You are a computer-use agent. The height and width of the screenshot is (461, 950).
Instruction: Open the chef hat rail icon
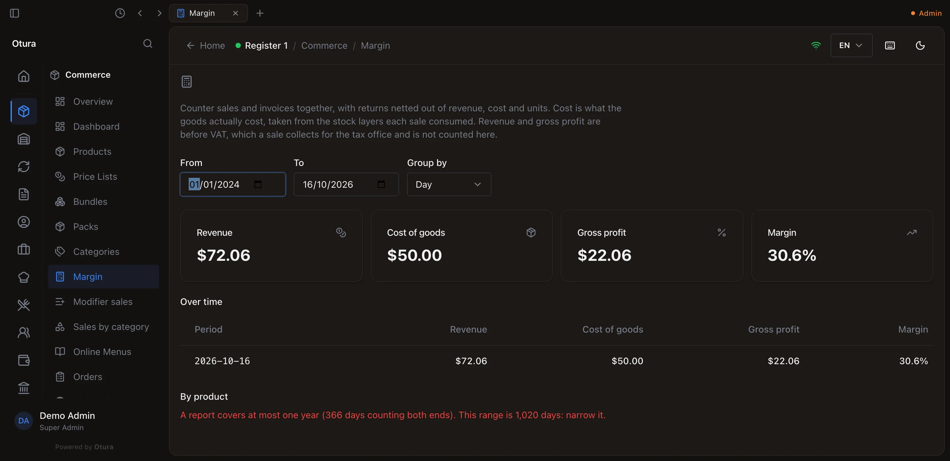(x=24, y=277)
